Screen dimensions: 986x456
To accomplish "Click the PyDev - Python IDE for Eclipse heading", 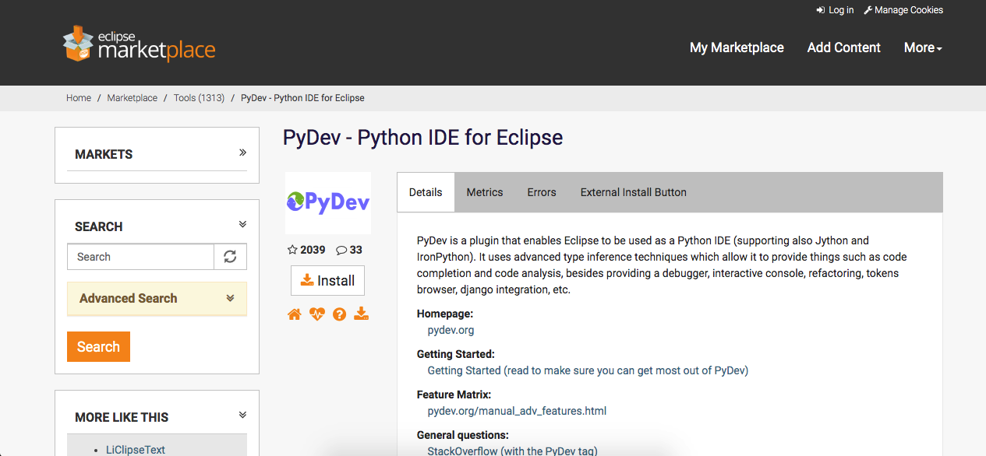I will (x=422, y=138).
